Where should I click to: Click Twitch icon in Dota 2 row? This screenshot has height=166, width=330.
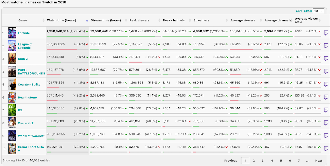[x=326, y=59]
